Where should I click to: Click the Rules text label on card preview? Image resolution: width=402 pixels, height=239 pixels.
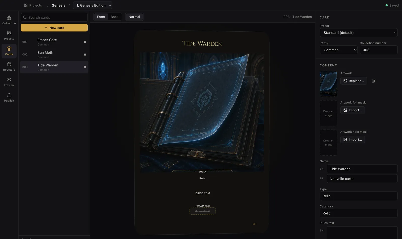click(203, 193)
